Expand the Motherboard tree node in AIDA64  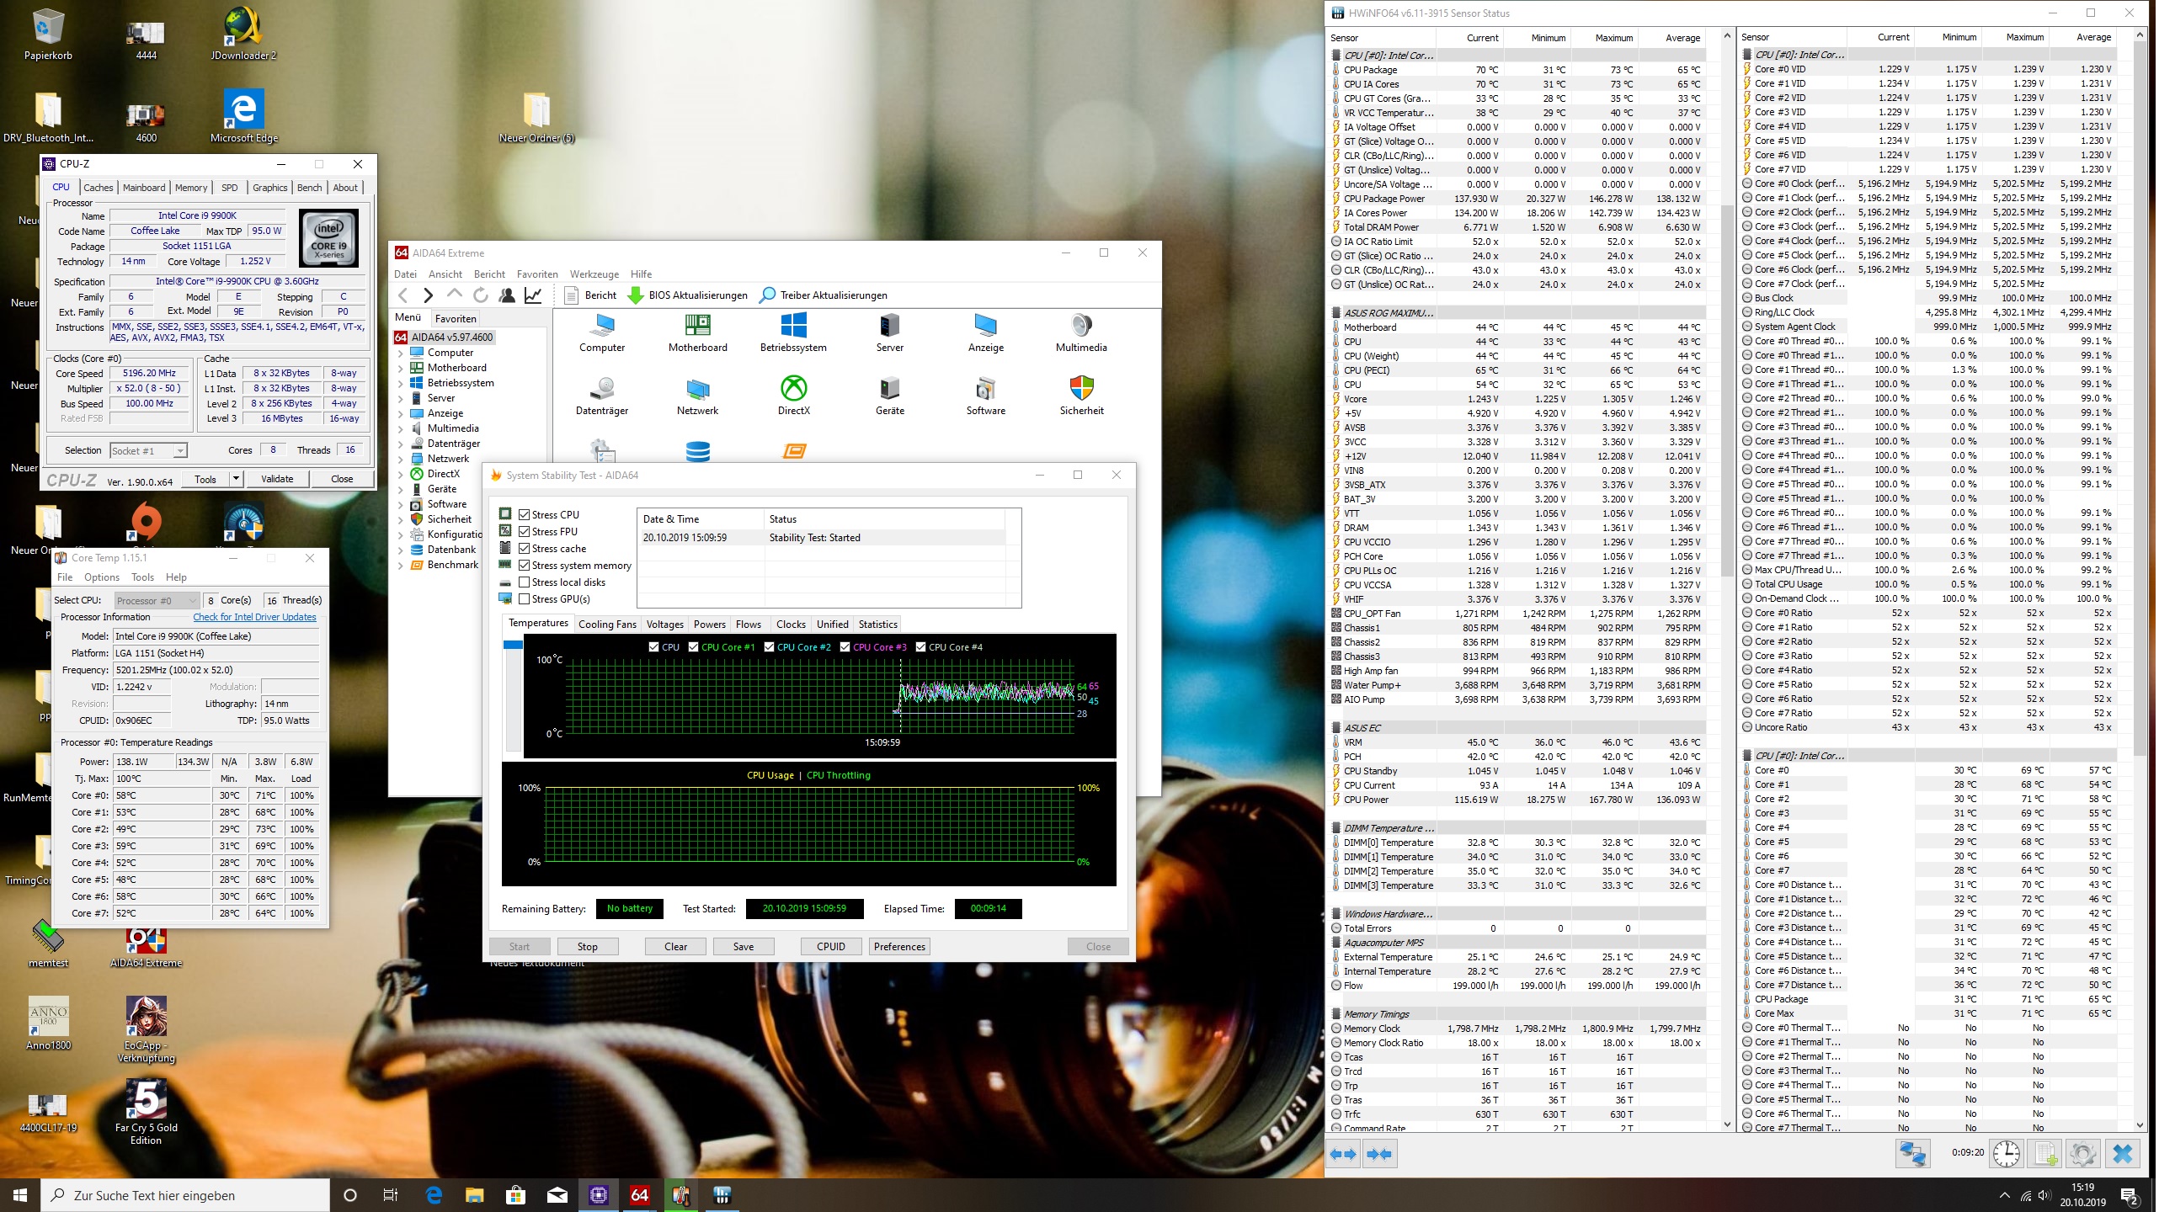(401, 368)
